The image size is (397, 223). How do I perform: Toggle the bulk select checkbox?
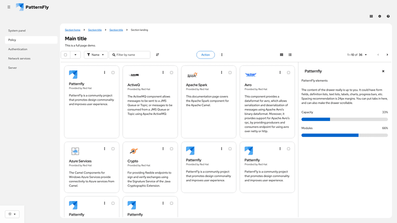66,55
